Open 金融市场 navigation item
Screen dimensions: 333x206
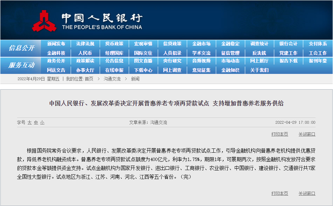(201, 44)
